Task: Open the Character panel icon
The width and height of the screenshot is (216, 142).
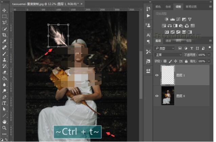Action: (x=148, y=35)
